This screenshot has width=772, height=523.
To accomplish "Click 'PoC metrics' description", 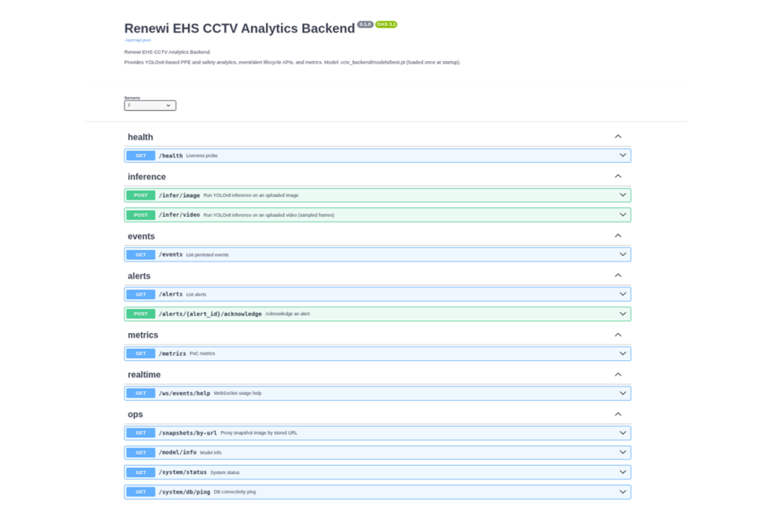I will (x=202, y=353).
